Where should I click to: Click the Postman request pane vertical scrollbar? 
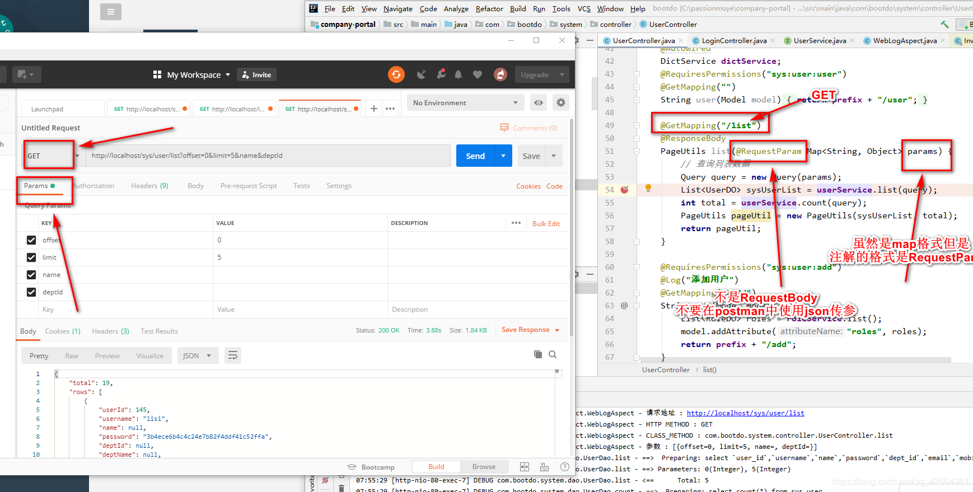(x=572, y=226)
